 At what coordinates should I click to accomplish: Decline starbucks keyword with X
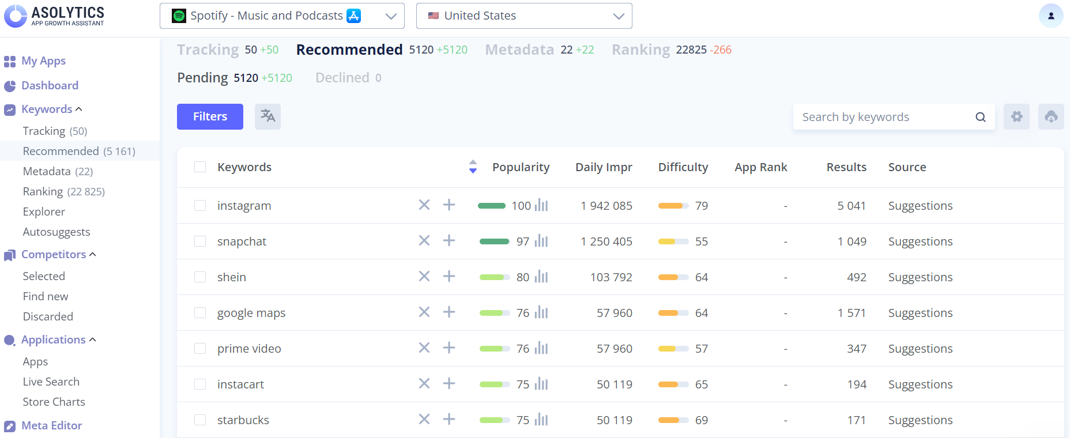pos(424,419)
